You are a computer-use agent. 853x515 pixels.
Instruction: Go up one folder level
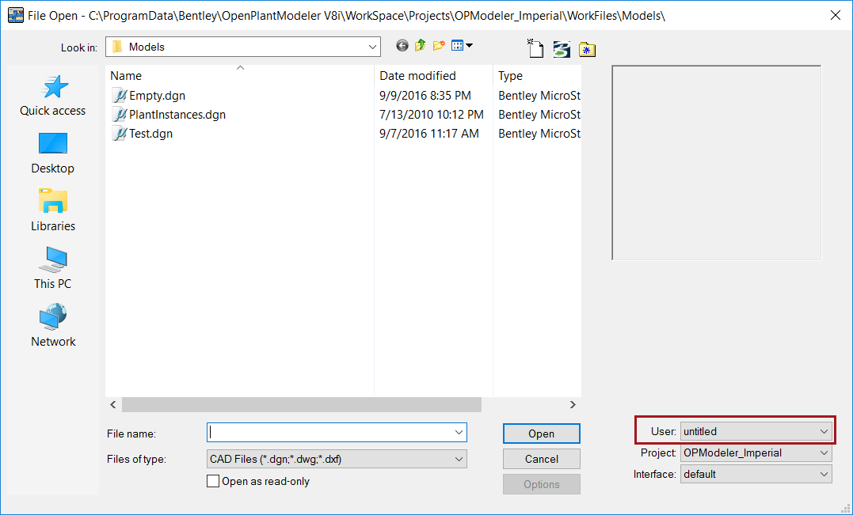[420, 46]
